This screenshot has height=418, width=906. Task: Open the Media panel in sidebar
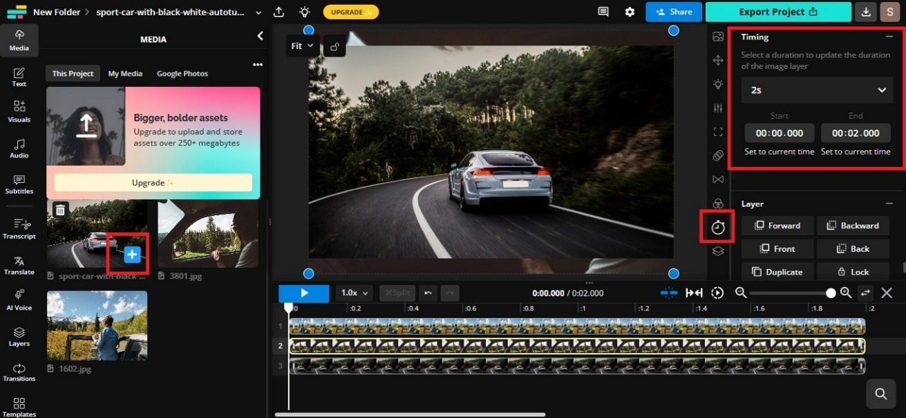tap(19, 40)
